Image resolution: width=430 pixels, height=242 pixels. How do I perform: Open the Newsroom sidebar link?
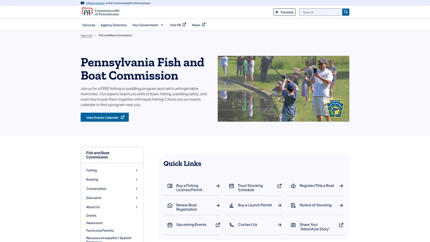[x=94, y=223]
